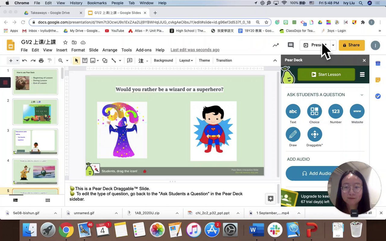Open the Present dropdown arrow
The image size is (386, 241).
[x=333, y=45]
